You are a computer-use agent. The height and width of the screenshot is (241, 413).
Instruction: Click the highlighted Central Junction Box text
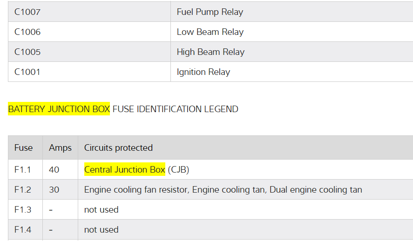point(124,170)
